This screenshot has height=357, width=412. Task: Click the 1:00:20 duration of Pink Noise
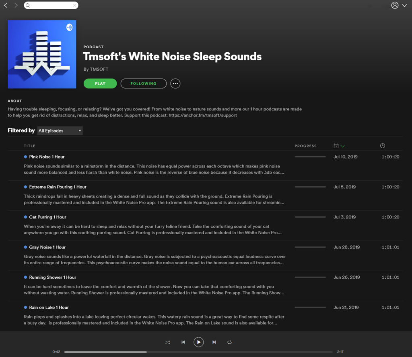(390, 157)
